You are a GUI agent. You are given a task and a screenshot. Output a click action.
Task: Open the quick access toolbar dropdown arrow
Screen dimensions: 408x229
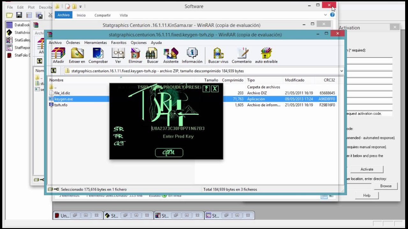[x=81, y=6]
